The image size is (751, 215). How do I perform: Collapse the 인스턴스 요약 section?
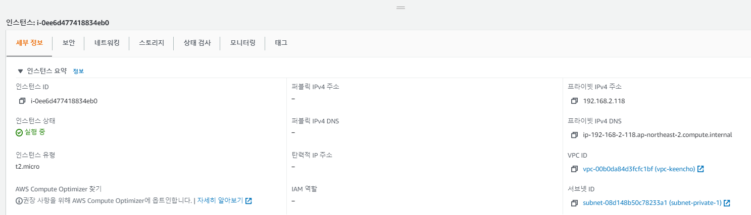pos(20,71)
